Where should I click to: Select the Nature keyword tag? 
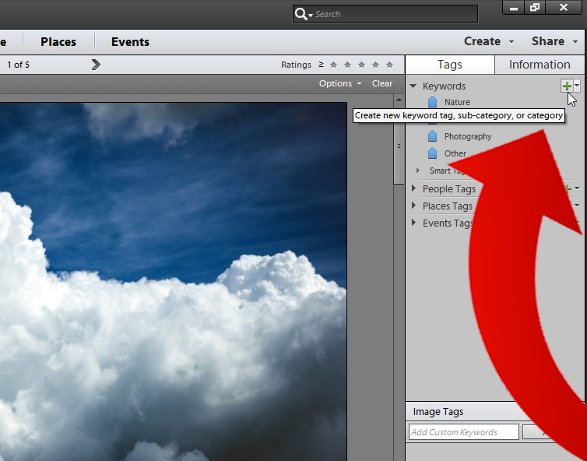[457, 102]
